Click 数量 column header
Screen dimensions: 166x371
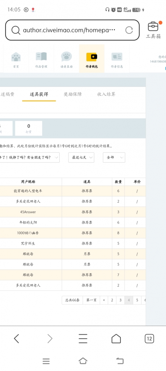(x=118, y=182)
